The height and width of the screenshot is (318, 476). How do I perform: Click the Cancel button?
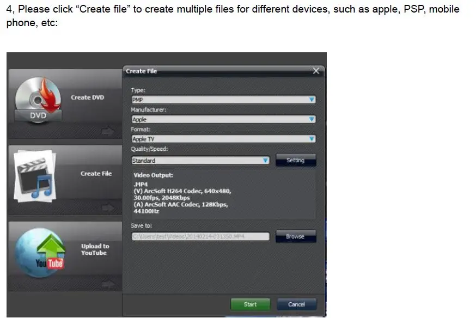[297, 304]
